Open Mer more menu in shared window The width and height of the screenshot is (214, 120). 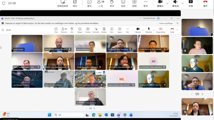coord(128,30)
